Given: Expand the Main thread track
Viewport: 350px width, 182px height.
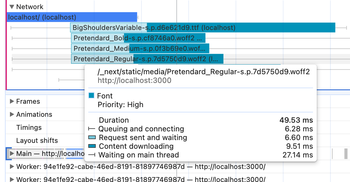Looking at the screenshot, I should coord(12,153).
